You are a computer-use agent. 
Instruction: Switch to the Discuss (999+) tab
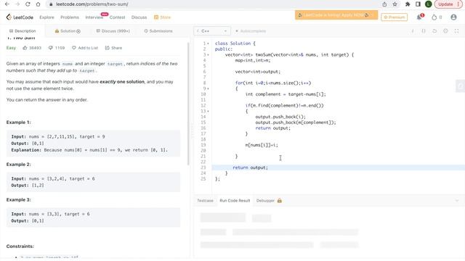(x=113, y=30)
